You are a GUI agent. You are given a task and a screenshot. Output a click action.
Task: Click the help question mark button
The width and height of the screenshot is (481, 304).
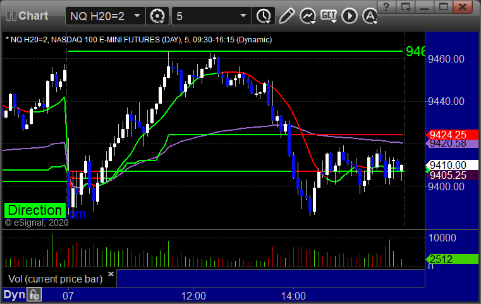386,7
